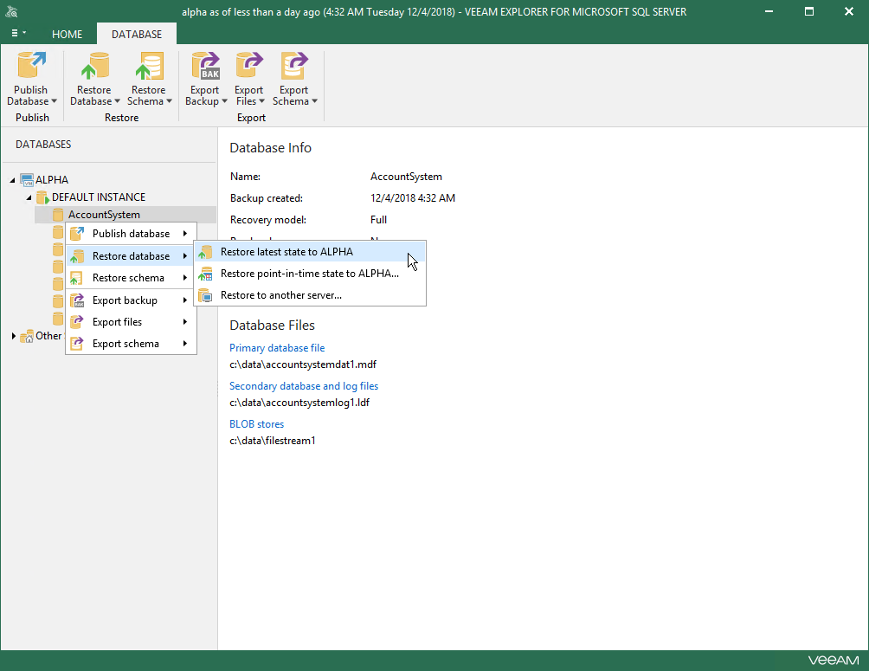Select Restore point-in-time state to ALPHA
The image size is (869, 671).
(x=310, y=274)
